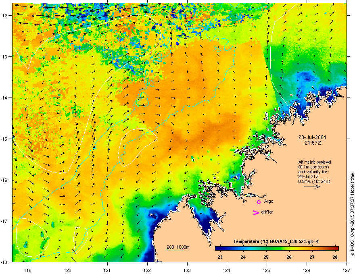Click the latitude axis label '-14'
The height and width of the screenshot is (274, 355).
tap(4, 98)
